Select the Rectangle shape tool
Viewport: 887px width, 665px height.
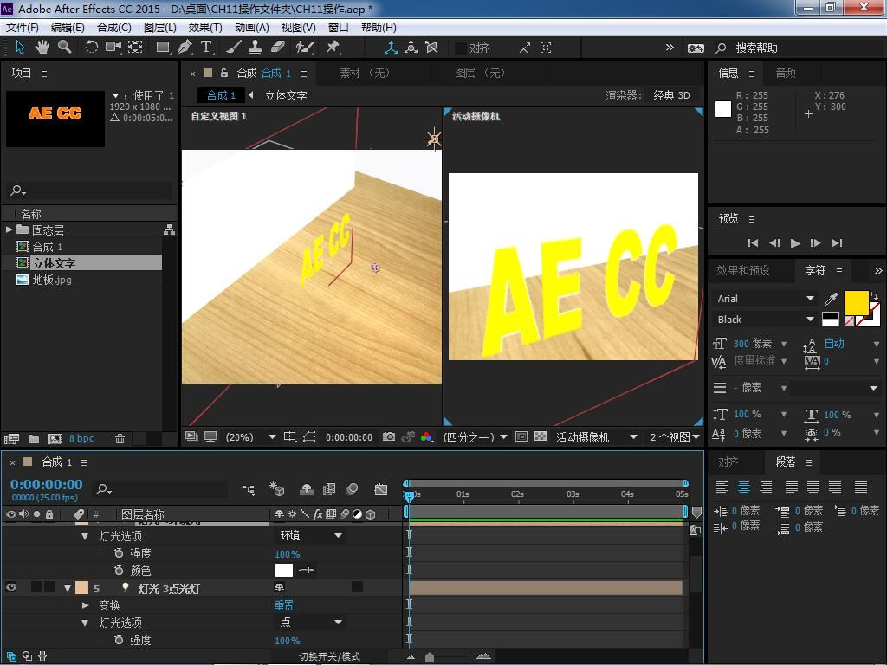coord(163,48)
